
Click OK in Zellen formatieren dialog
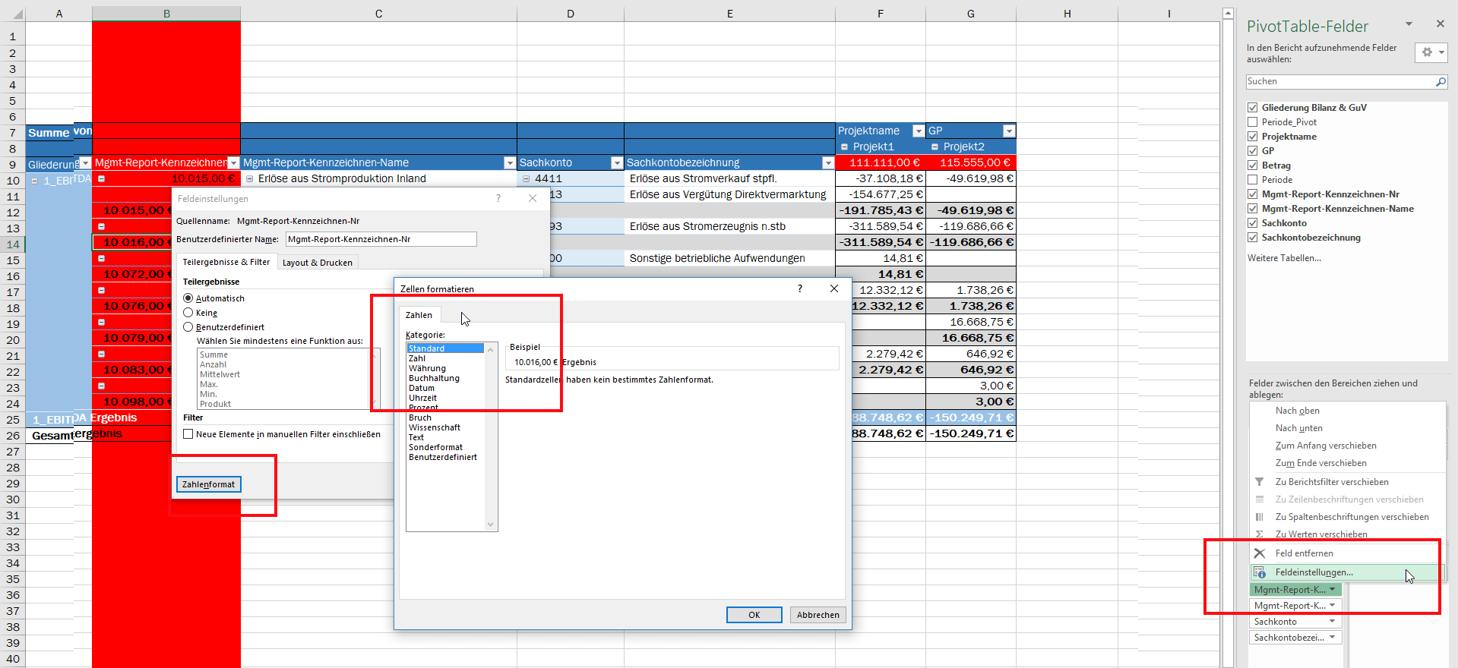coord(754,615)
